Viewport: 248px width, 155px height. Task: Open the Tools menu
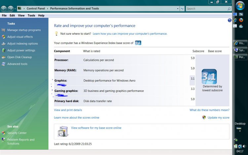point(31,16)
